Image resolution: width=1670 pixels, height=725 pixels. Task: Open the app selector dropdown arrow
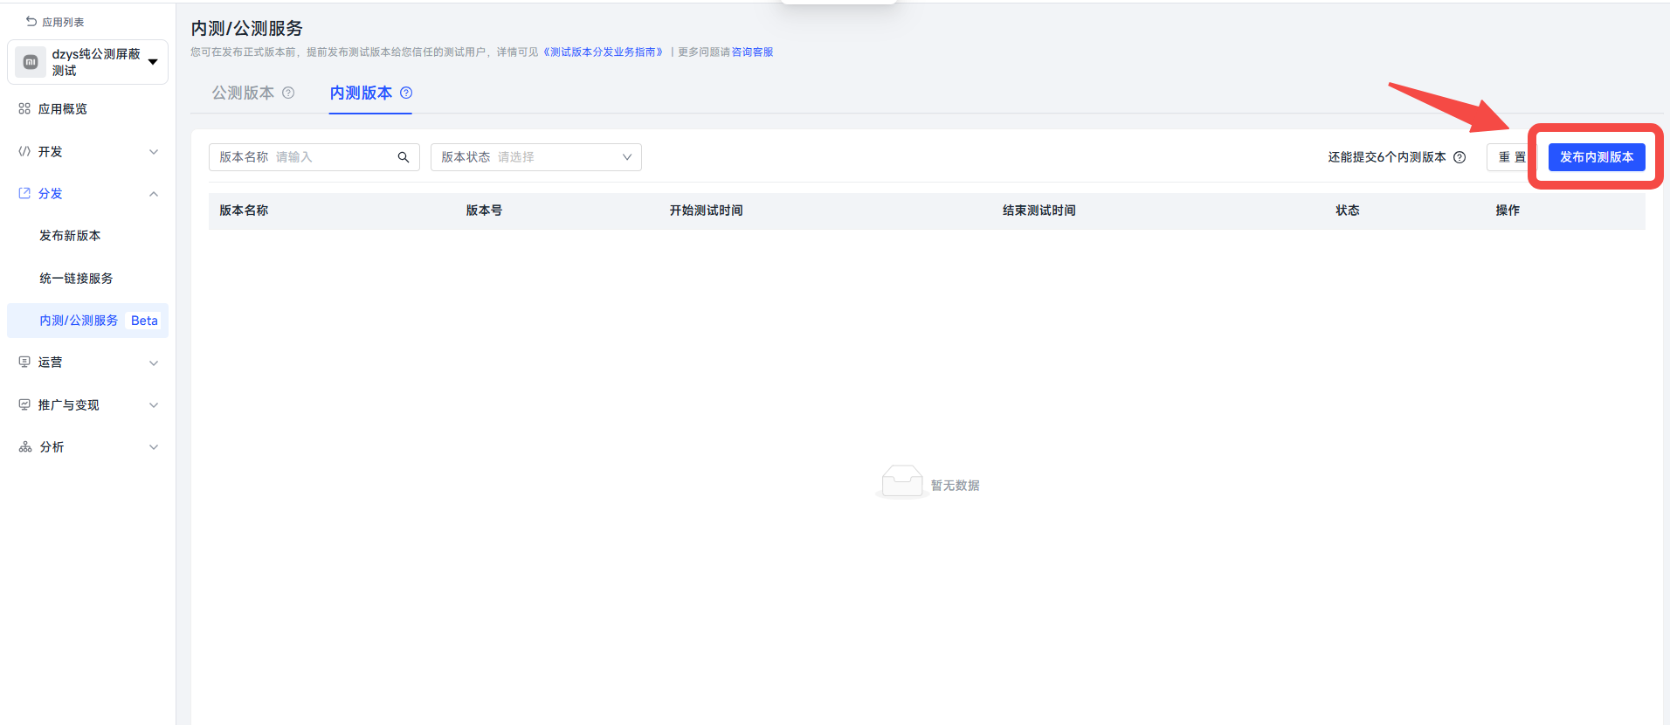[153, 62]
